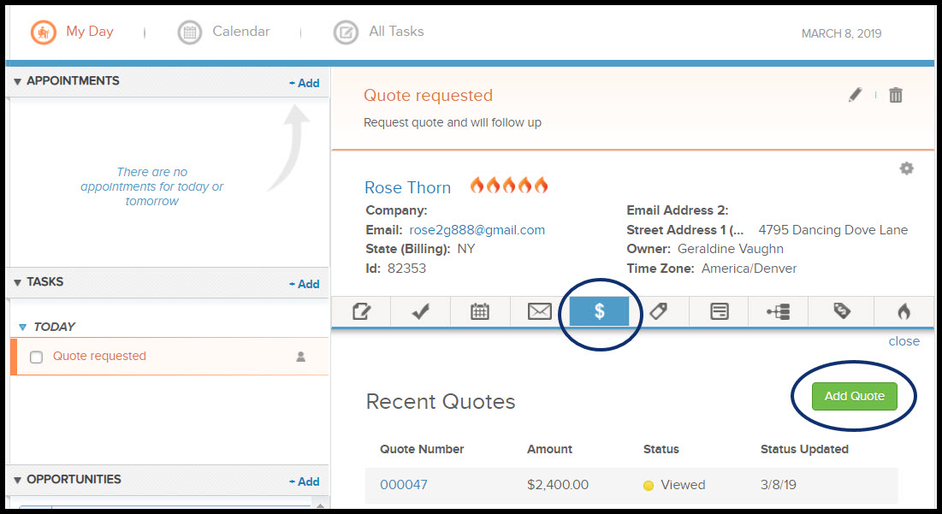Click the 3/8/19 status updated cell
Image resolution: width=942 pixels, height=514 pixels.
[779, 485]
